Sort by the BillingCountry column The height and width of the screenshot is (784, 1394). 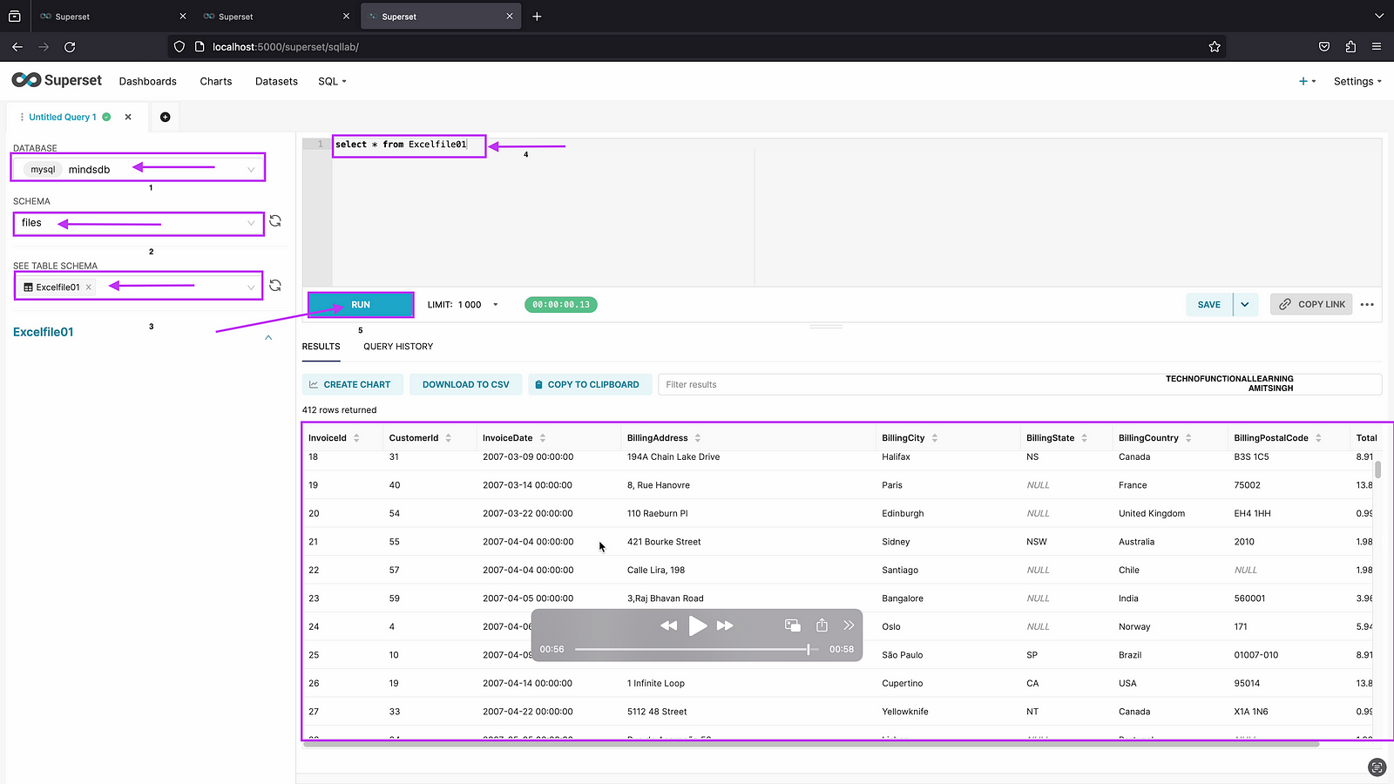click(1188, 438)
